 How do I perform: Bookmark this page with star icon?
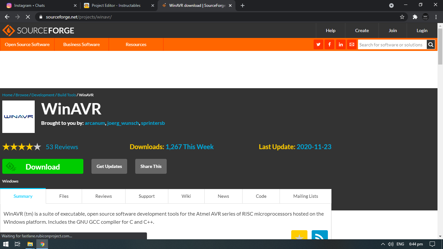[402, 17]
